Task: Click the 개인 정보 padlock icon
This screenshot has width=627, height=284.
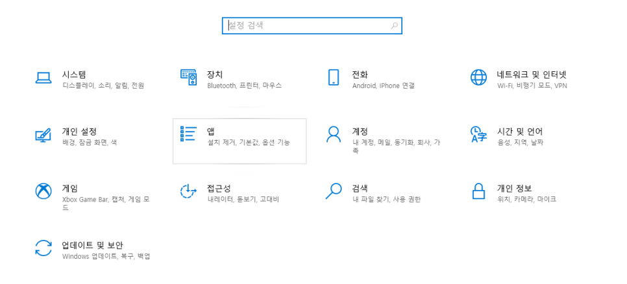Action: click(x=478, y=191)
